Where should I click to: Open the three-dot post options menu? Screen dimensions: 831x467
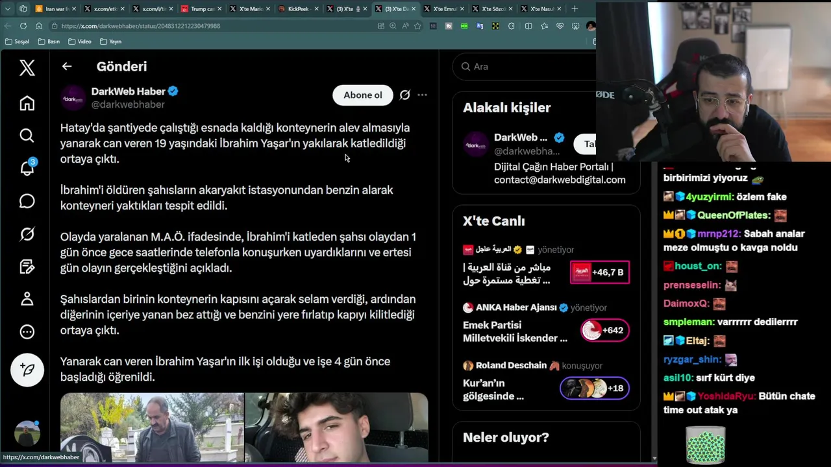pos(422,95)
